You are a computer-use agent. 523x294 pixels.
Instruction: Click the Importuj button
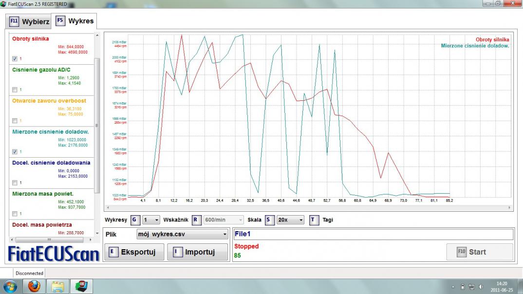click(x=197, y=252)
